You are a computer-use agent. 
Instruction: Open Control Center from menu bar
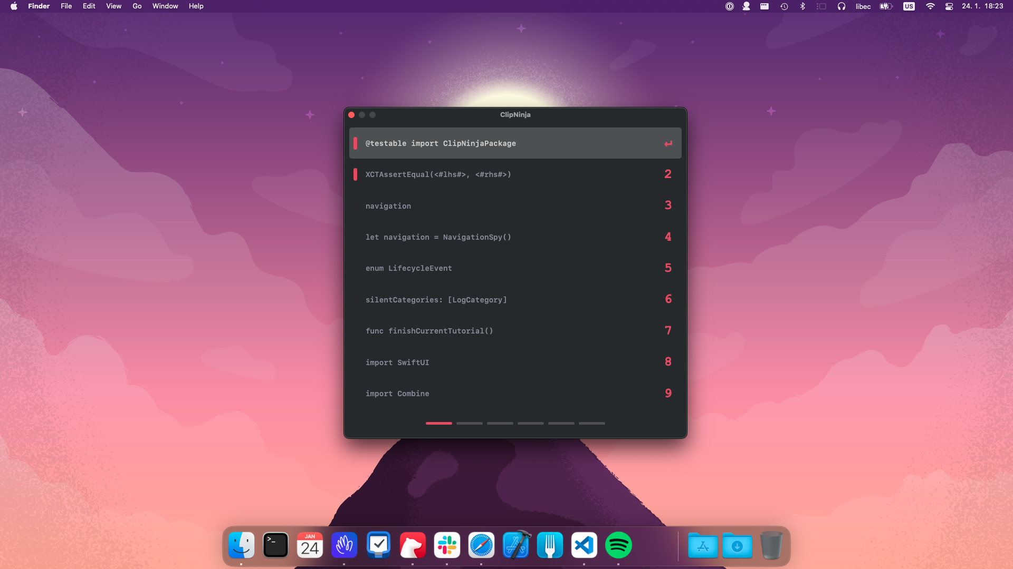pos(949,6)
